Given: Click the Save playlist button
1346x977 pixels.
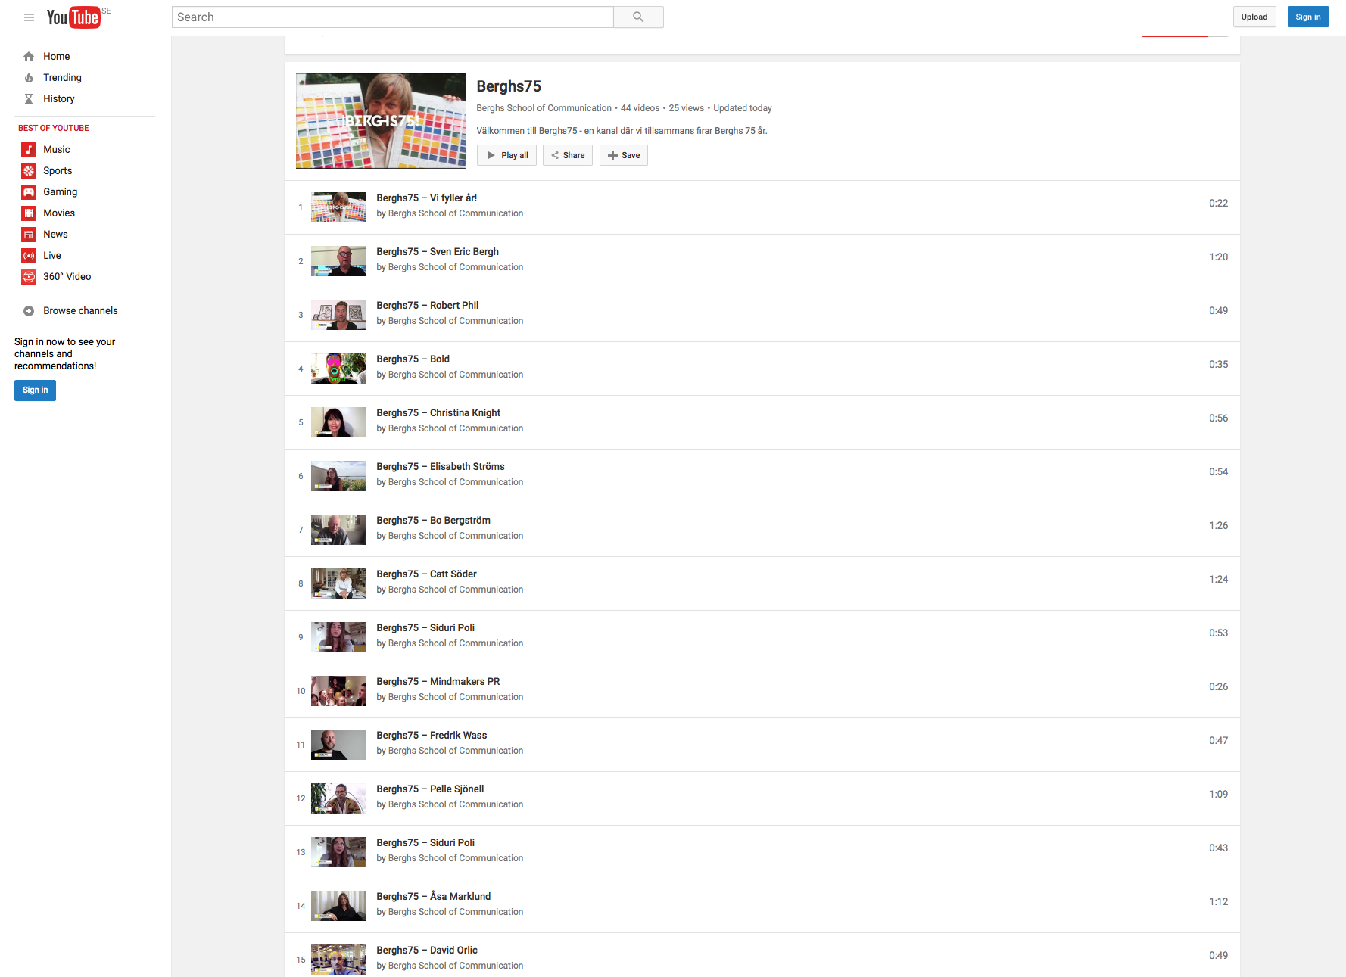Looking at the screenshot, I should 624,155.
